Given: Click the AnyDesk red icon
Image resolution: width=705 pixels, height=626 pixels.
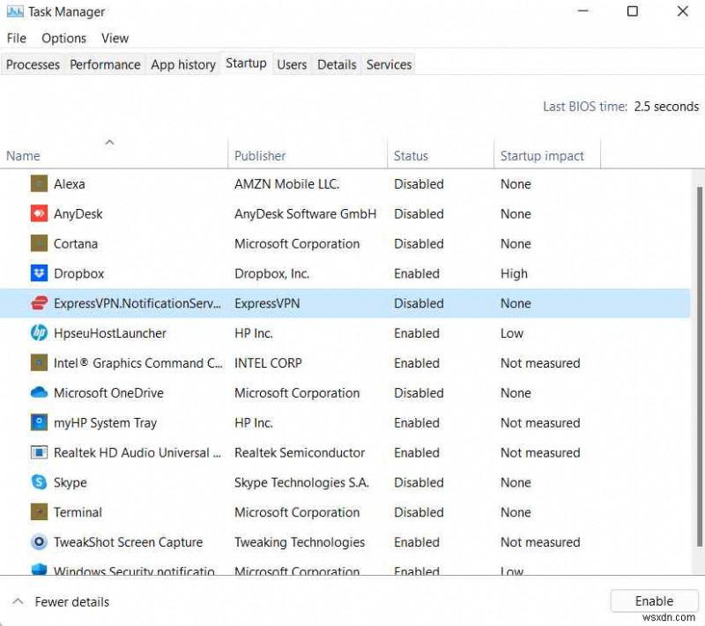Looking at the screenshot, I should [39, 213].
